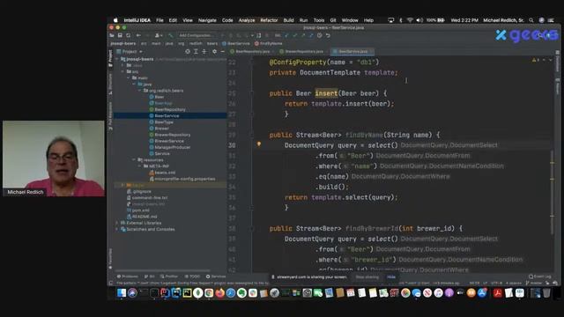564x317 pixels.
Task: Open Profiler tool window
Action: [169, 276]
